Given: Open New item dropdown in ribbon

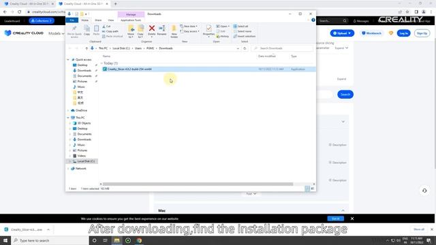Looking at the screenshot, I should point(189,27).
